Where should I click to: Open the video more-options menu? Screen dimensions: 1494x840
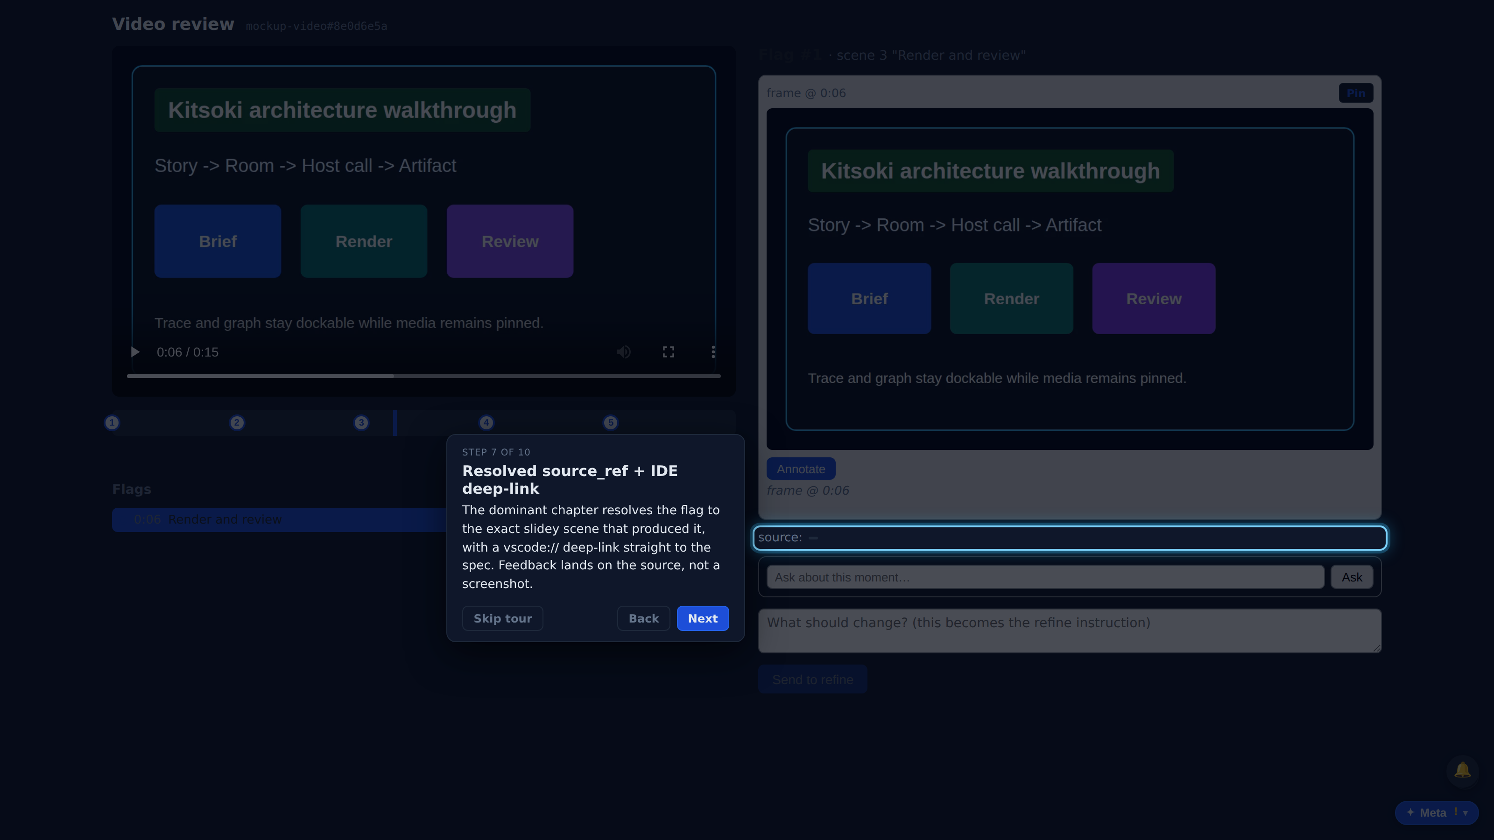pyautogui.click(x=713, y=352)
